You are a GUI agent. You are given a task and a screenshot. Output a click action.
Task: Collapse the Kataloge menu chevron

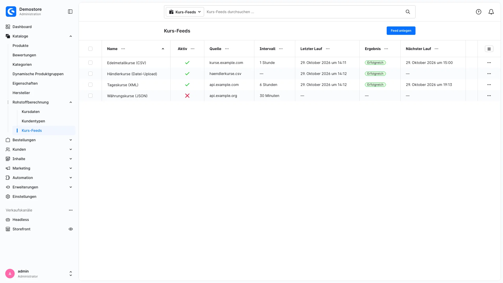pos(71,36)
